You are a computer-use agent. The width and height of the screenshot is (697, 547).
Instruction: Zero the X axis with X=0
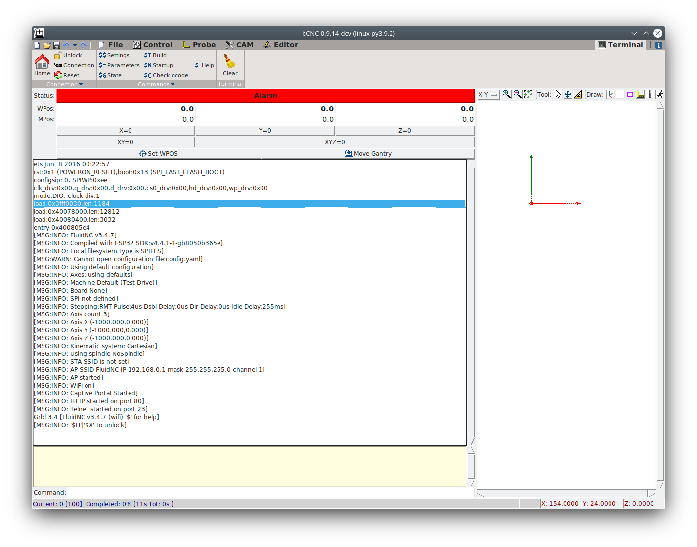click(126, 131)
